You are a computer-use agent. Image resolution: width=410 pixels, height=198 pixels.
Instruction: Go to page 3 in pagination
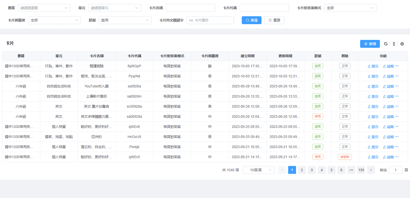(x=312, y=170)
